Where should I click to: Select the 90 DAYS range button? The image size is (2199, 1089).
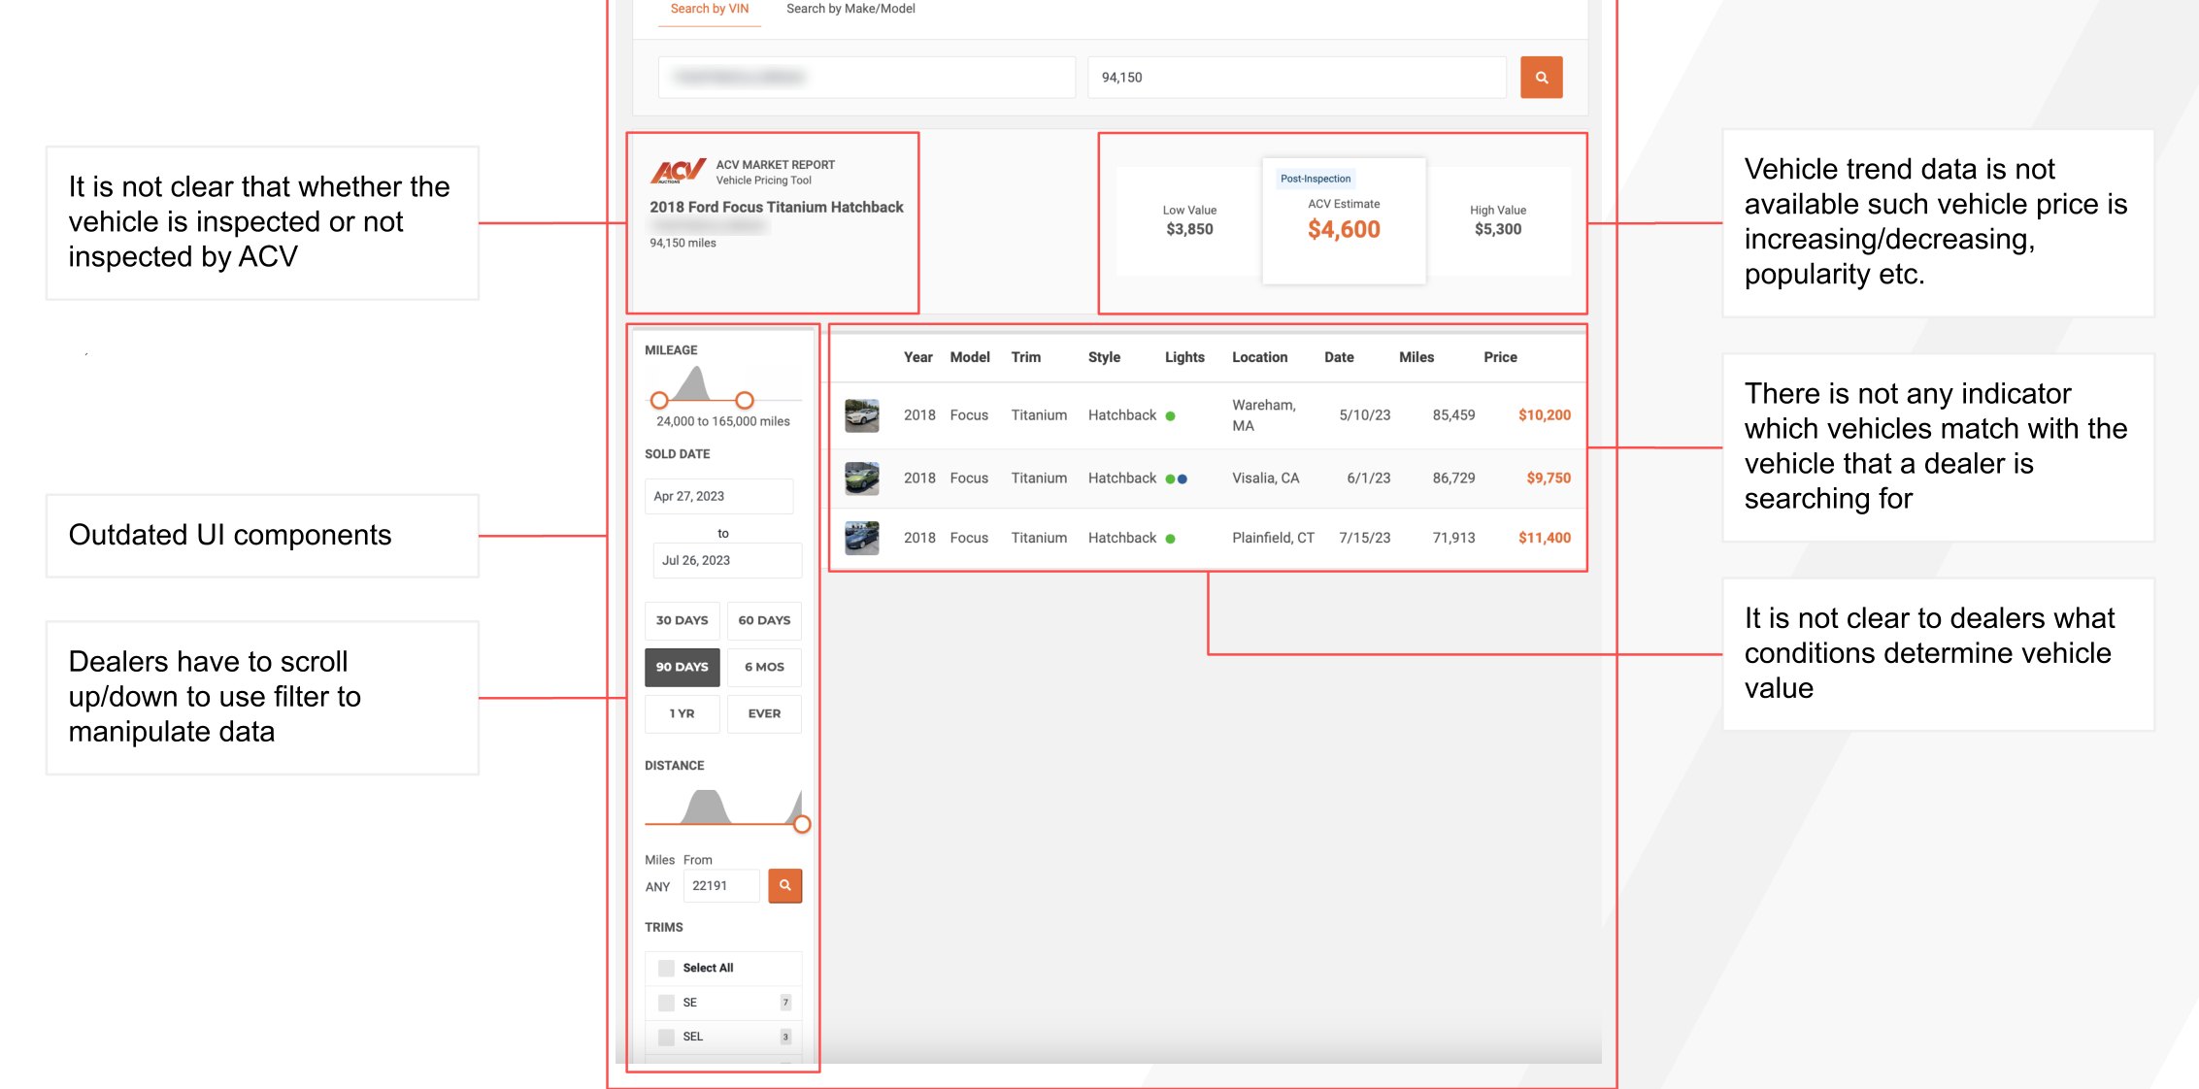click(682, 667)
